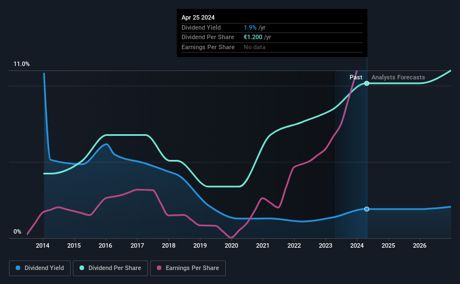Click the blue data point marker at Apr 2024
460x284 pixels.
click(366, 209)
